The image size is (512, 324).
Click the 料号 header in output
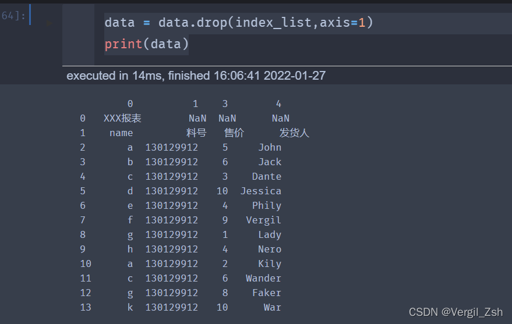(x=196, y=133)
